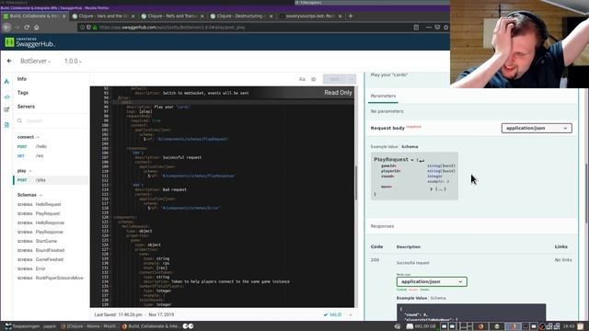Click the 681.00 GB disk indicator
Screen dimensions: 589x331
422,326
